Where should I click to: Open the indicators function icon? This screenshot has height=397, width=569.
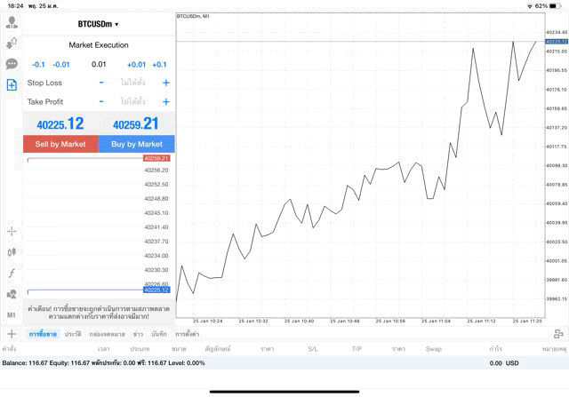(x=12, y=273)
